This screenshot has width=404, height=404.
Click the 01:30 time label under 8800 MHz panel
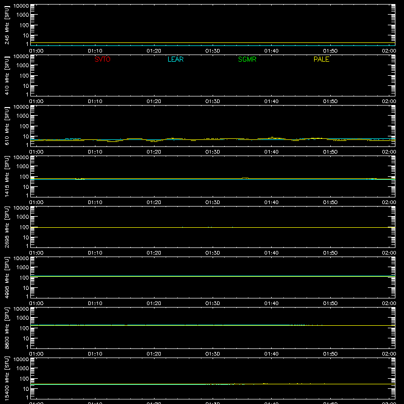213,354
